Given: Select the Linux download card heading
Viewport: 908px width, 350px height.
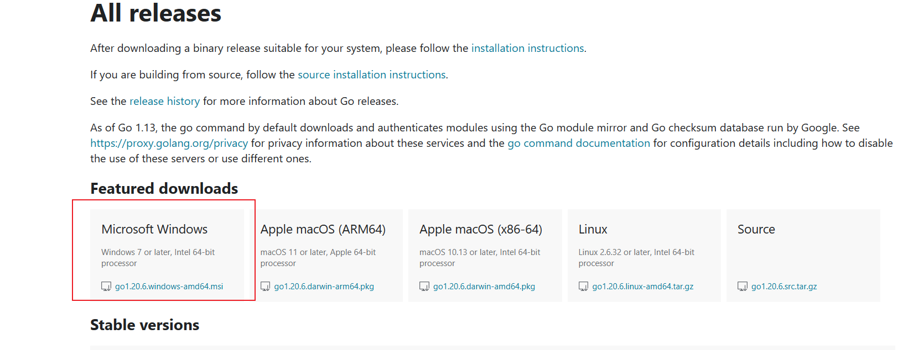Looking at the screenshot, I should pos(593,230).
